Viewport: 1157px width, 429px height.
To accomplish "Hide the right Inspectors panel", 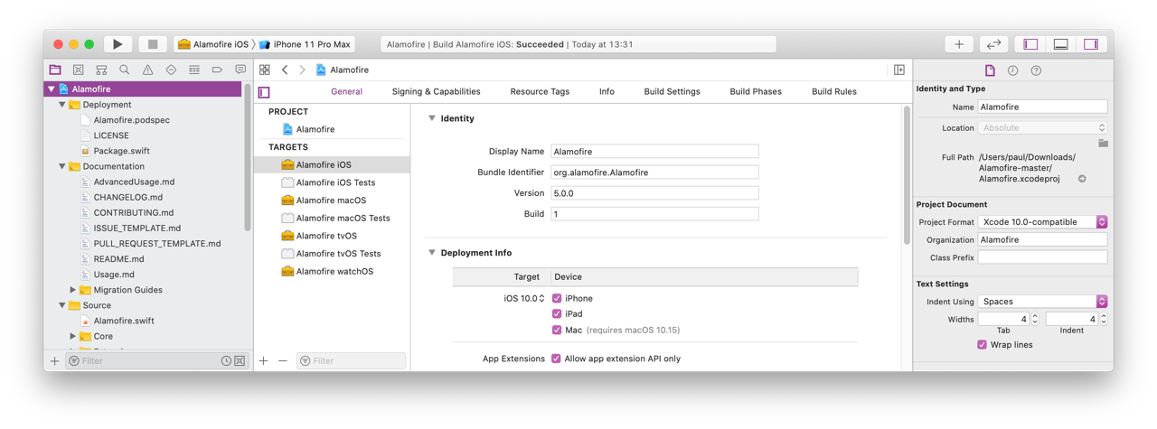I will (x=1091, y=44).
